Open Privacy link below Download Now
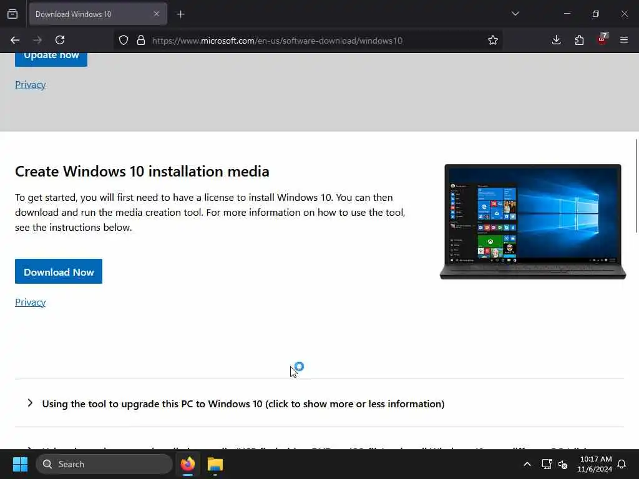 click(30, 302)
